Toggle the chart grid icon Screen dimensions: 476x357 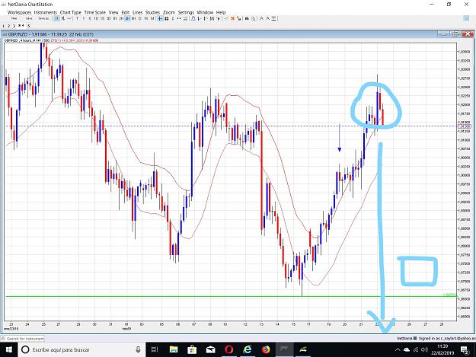[x=166, y=18]
